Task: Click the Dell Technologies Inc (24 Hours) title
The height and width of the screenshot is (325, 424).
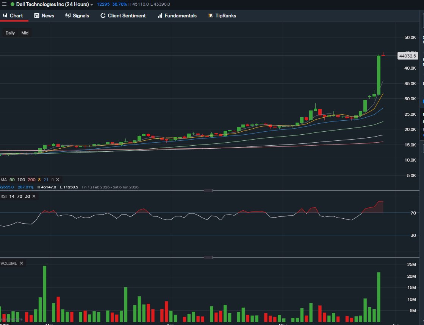Action: (52, 4)
